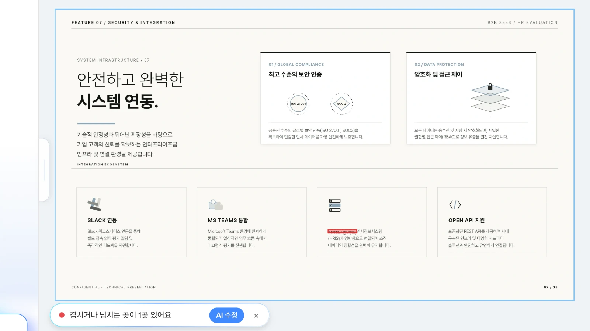
Task: Click the red warning dot indicator
Action: coord(62,315)
